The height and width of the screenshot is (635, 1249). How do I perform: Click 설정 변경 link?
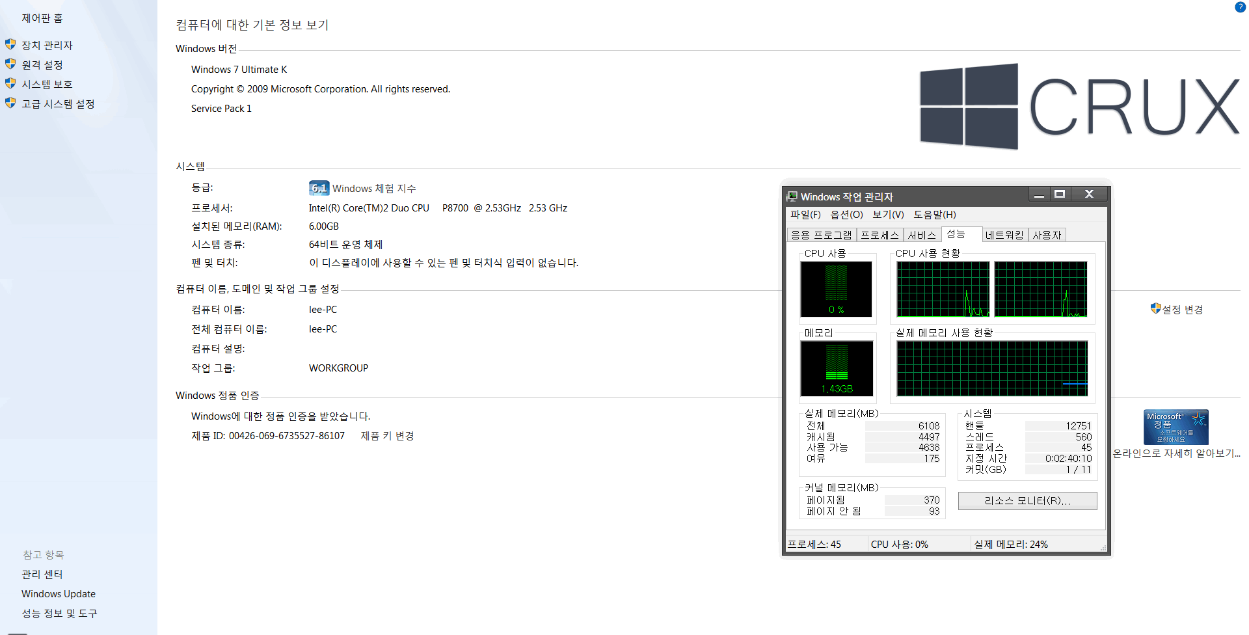[1183, 310]
